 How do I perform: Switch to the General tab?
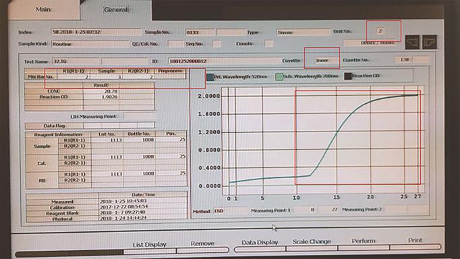[116, 9]
